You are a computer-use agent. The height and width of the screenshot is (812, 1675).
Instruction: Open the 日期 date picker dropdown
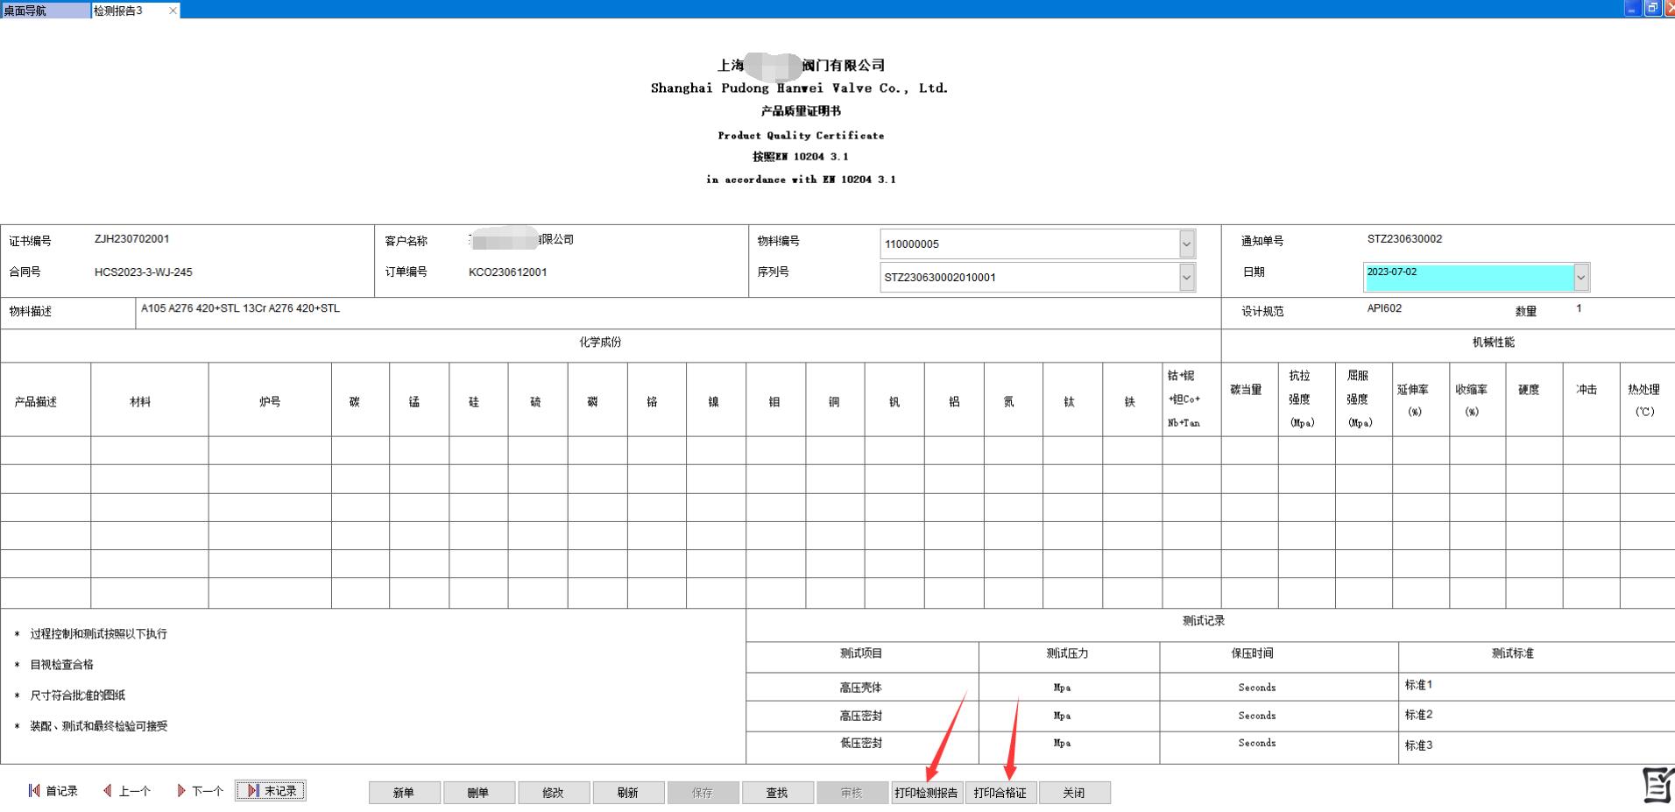click(x=1580, y=278)
